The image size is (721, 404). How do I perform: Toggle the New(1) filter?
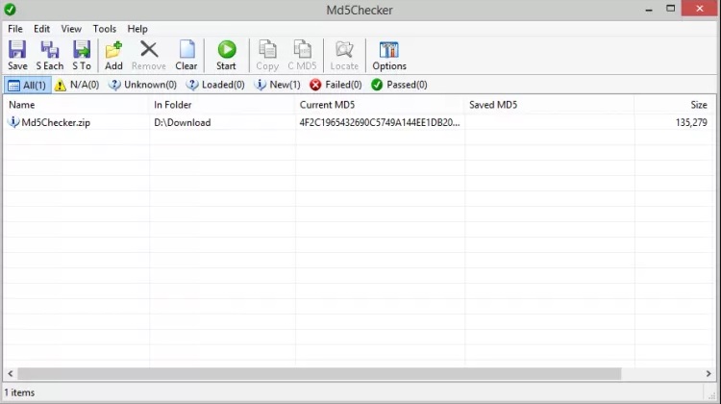(277, 85)
